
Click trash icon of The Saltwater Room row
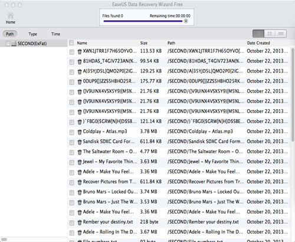(80, 152)
